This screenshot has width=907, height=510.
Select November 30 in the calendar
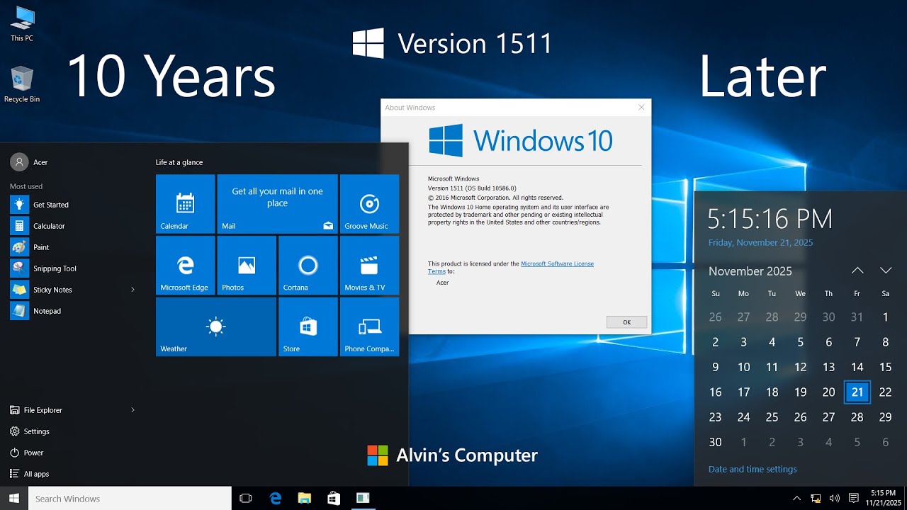pyautogui.click(x=716, y=442)
